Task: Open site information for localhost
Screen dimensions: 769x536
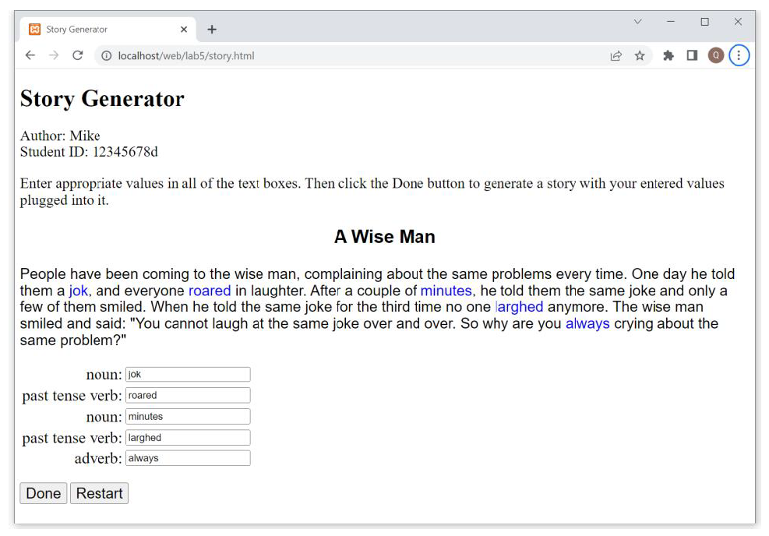Action: (105, 55)
